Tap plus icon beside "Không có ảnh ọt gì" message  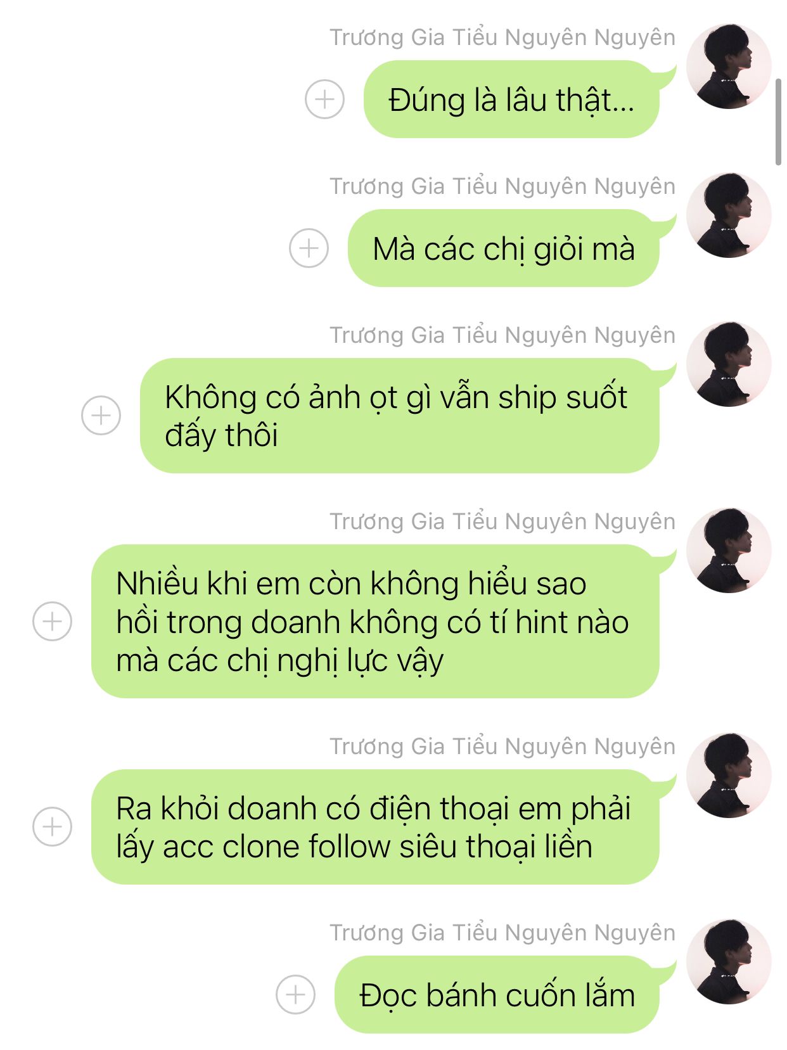tap(101, 416)
